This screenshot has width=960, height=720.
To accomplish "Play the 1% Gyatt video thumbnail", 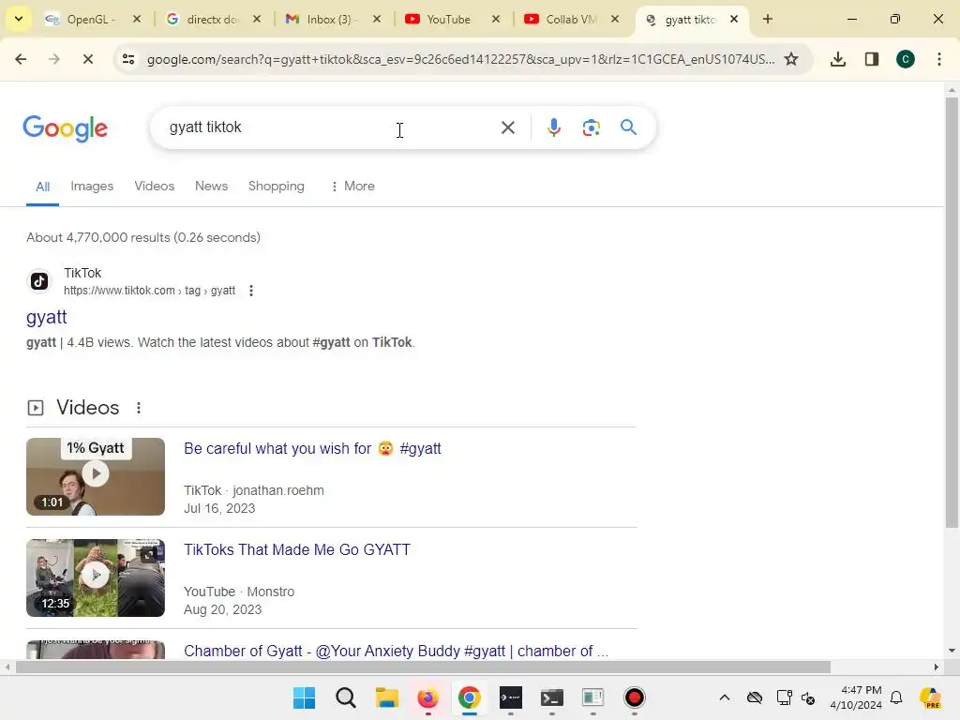I will tap(96, 476).
